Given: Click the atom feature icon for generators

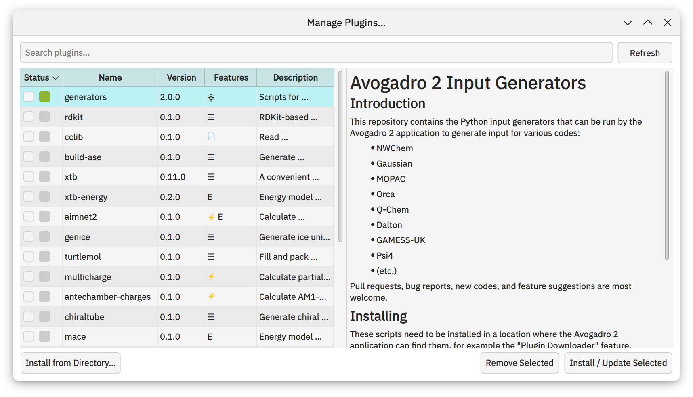Looking at the screenshot, I should pyautogui.click(x=211, y=98).
